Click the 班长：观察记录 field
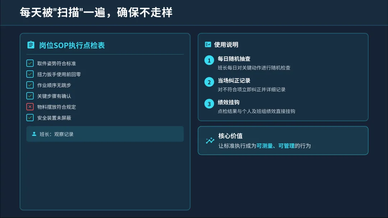The width and height of the screenshot is (388, 218). tap(105, 134)
